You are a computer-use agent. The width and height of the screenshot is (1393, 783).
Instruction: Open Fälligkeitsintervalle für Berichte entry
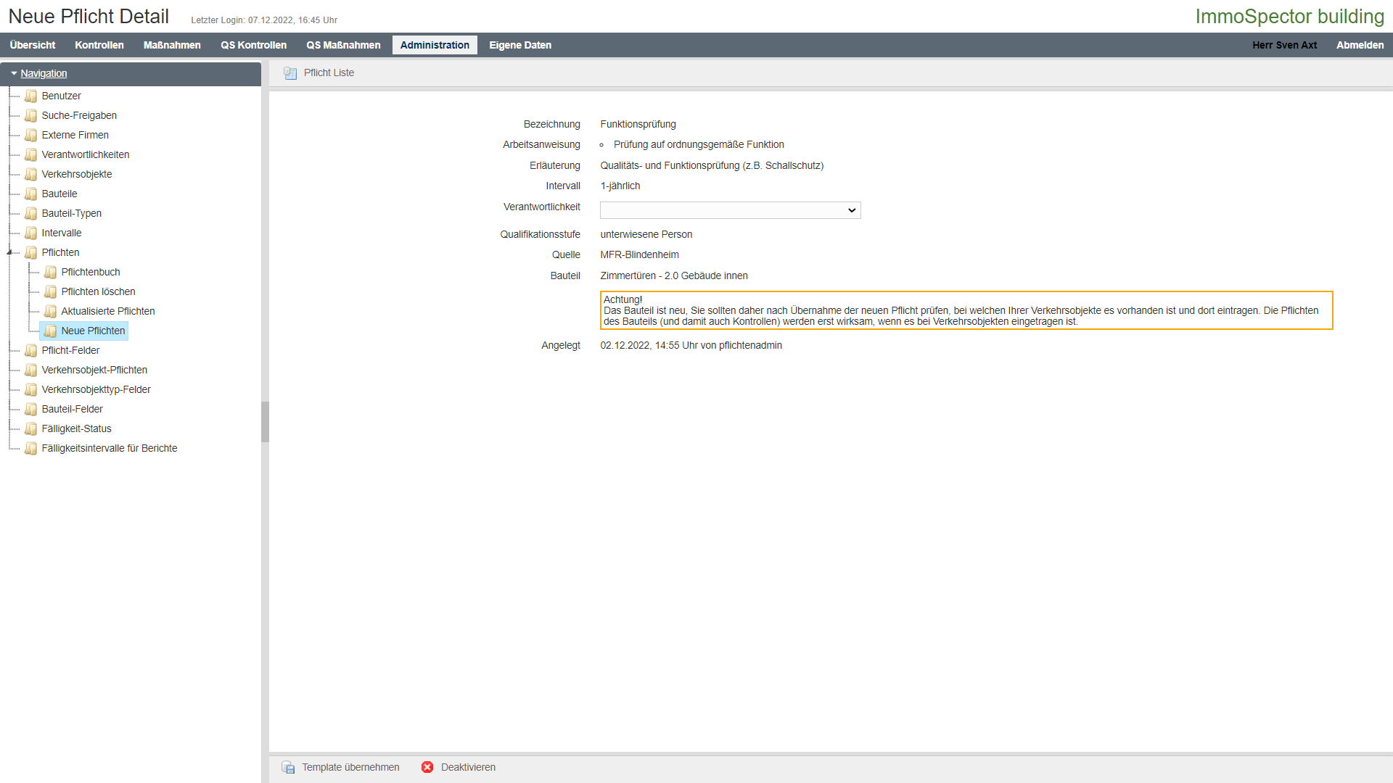[110, 448]
